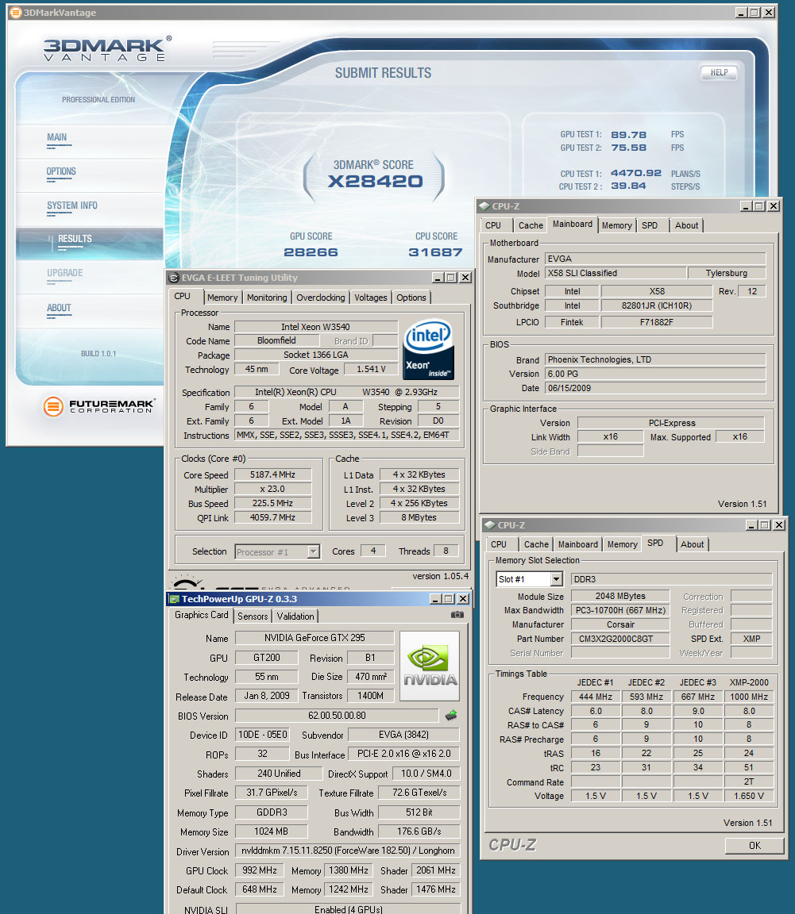The image size is (795, 914).
Task: Open the Processor selection dropdown in E-LEET
Action: [314, 551]
